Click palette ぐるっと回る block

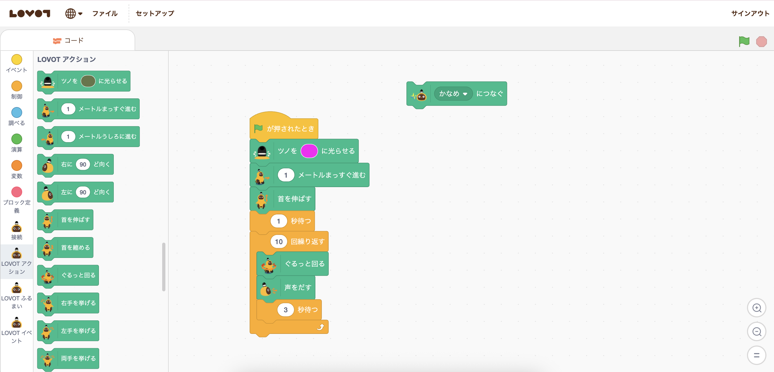pyautogui.click(x=68, y=275)
